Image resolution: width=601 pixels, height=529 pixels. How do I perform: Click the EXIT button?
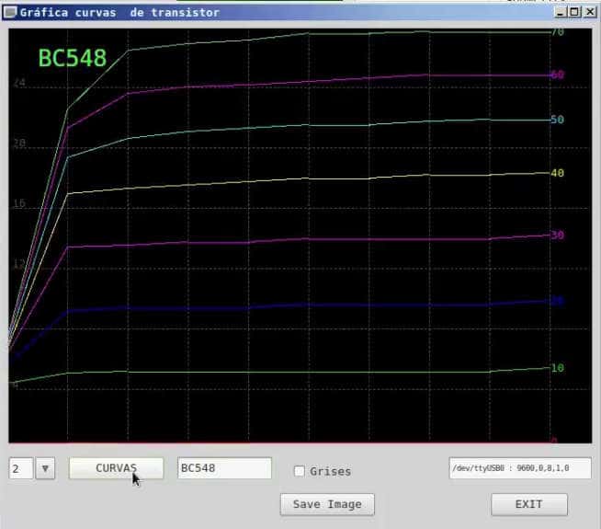(x=529, y=504)
